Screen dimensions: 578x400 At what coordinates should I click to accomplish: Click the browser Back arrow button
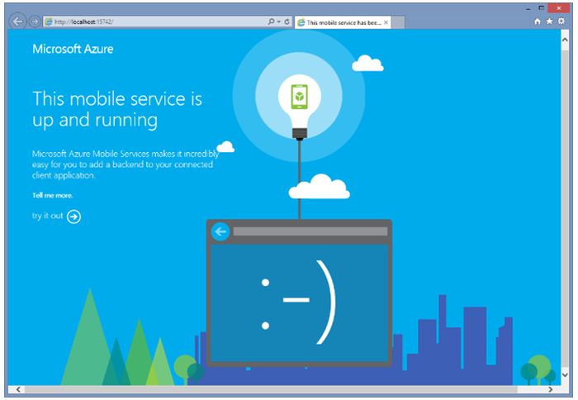17,21
